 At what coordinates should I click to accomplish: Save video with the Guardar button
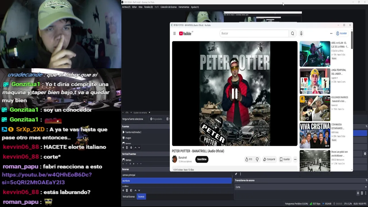point(285,159)
